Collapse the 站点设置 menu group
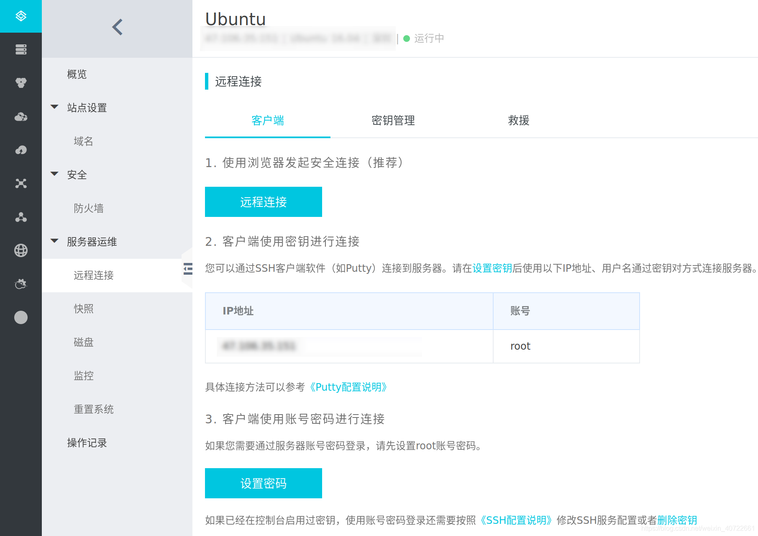This screenshot has height=536, width=758. (54, 107)
